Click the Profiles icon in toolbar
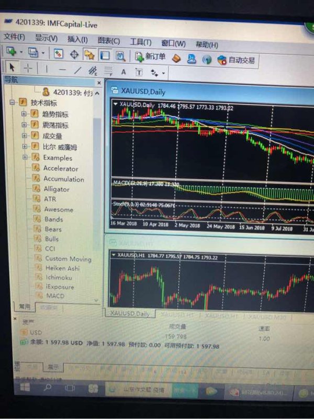This screenshot has width=314, height=419. (33, 52)
